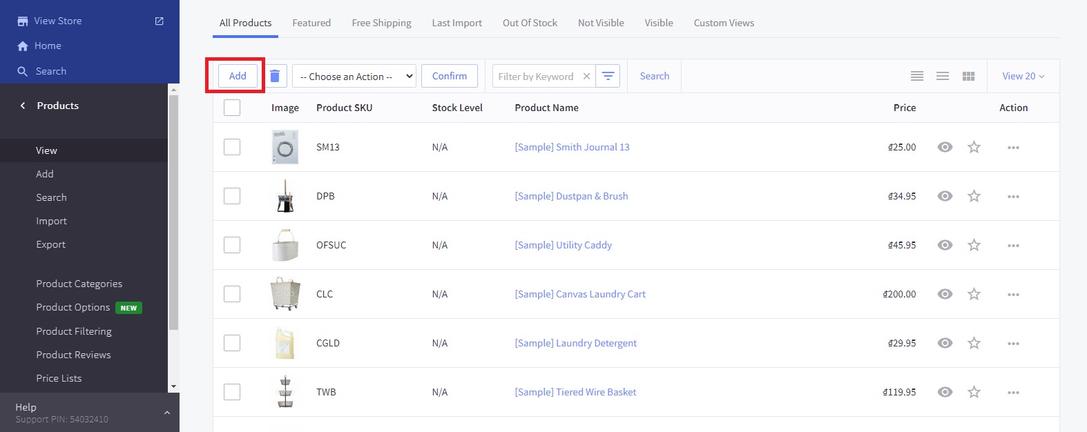Expand the View 20 page size dropdown
Viewport: 1087px width, 432px height.
point(1023,76)
